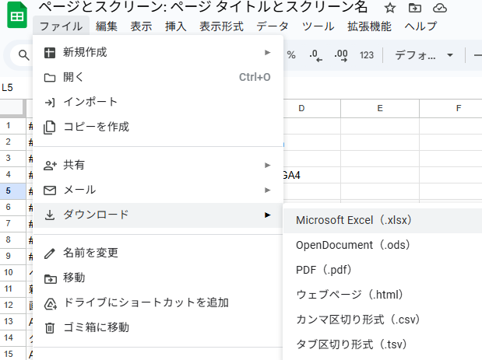Choose 新規作成 from File menu
482x360 pixels.
click(x=158, y=52)
